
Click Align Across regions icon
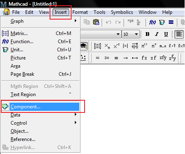coord(131,22)
